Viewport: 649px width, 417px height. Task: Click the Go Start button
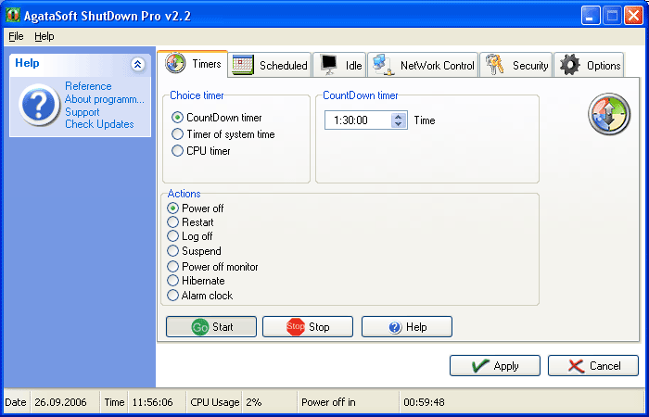pyautogui.click(x=211, y=327)
